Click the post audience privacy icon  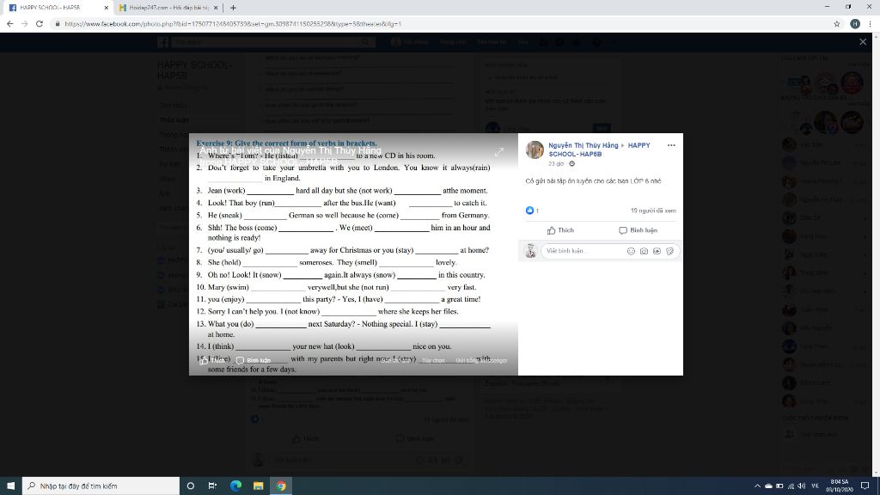(x=571, y=164)
